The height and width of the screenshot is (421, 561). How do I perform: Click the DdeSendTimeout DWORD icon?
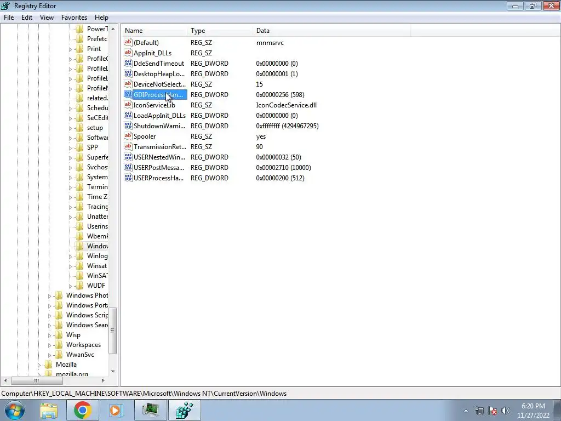pyautogui.click(x=128, y=63)
